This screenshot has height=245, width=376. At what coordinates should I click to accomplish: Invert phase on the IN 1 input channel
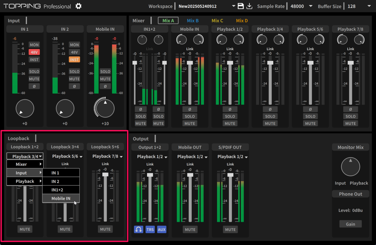34,86
